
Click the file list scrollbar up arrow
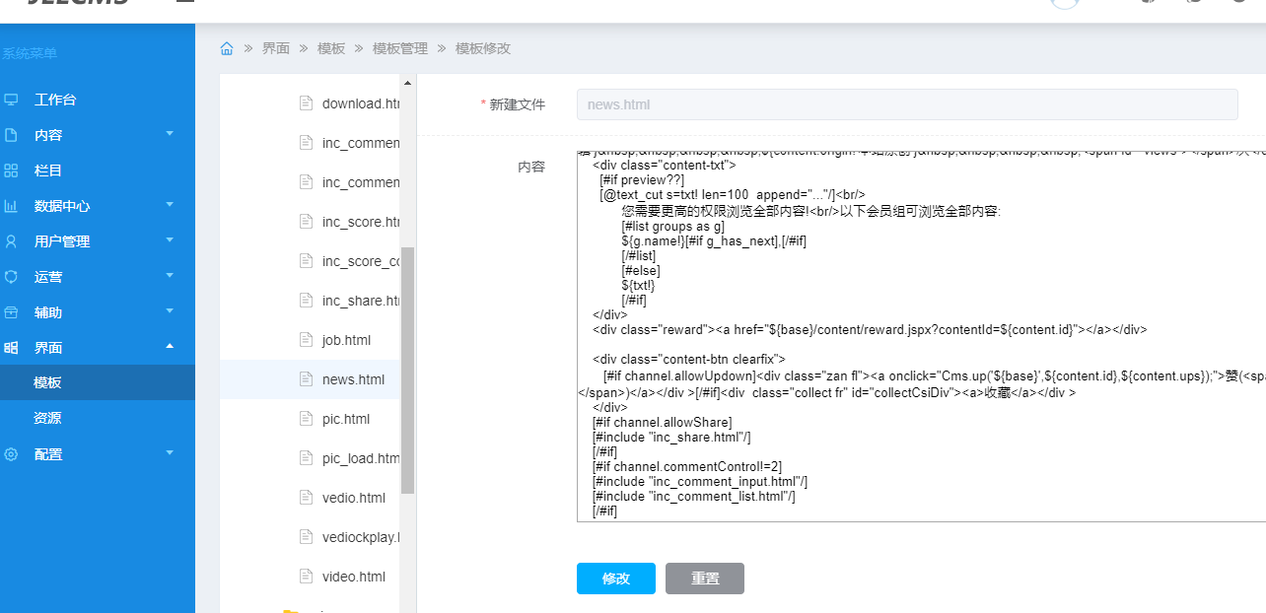408,82
